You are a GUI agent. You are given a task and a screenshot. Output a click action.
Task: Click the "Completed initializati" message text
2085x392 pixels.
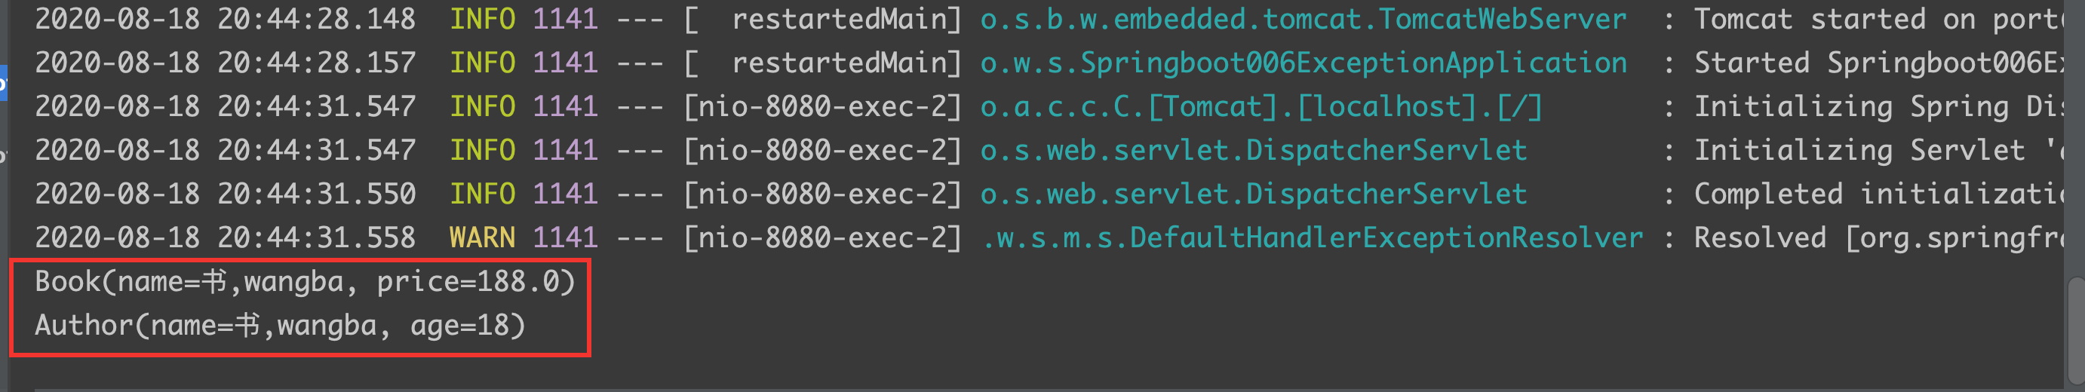1878,193
